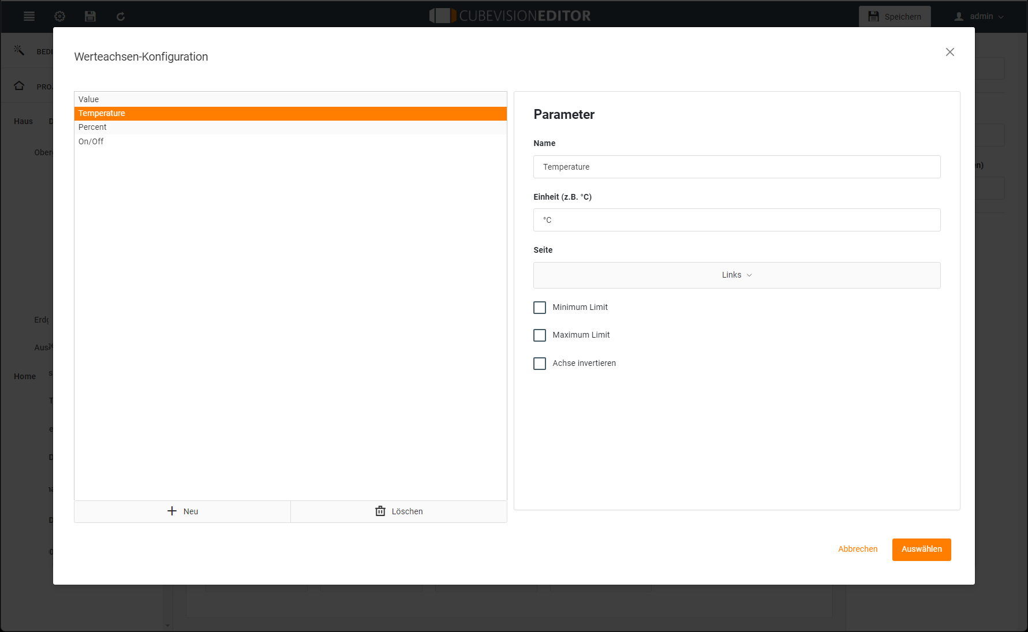Click the magic wand icon in sidebar
This screenshot has height=632, width=1028.
coord(19,51)
